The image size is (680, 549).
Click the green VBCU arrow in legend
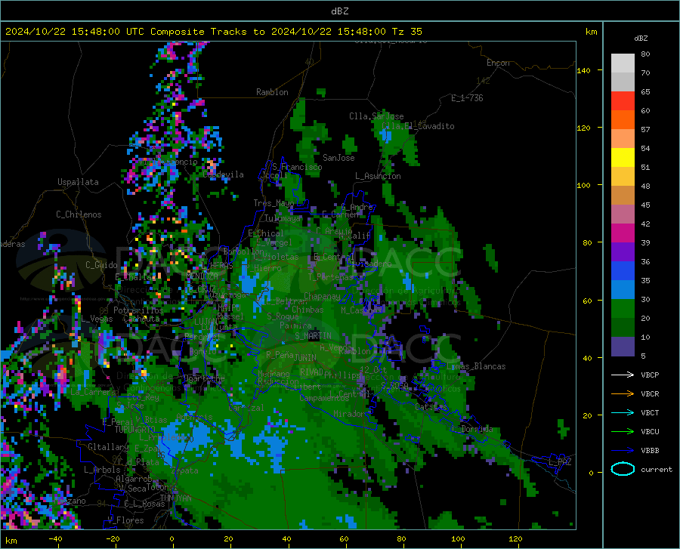tap(623, 432)
